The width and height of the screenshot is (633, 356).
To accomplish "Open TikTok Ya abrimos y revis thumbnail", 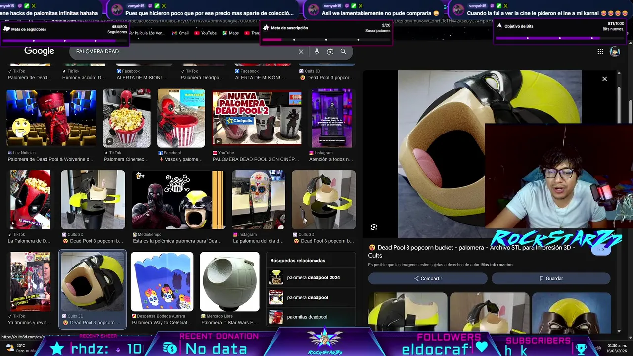I will (31, 281).
